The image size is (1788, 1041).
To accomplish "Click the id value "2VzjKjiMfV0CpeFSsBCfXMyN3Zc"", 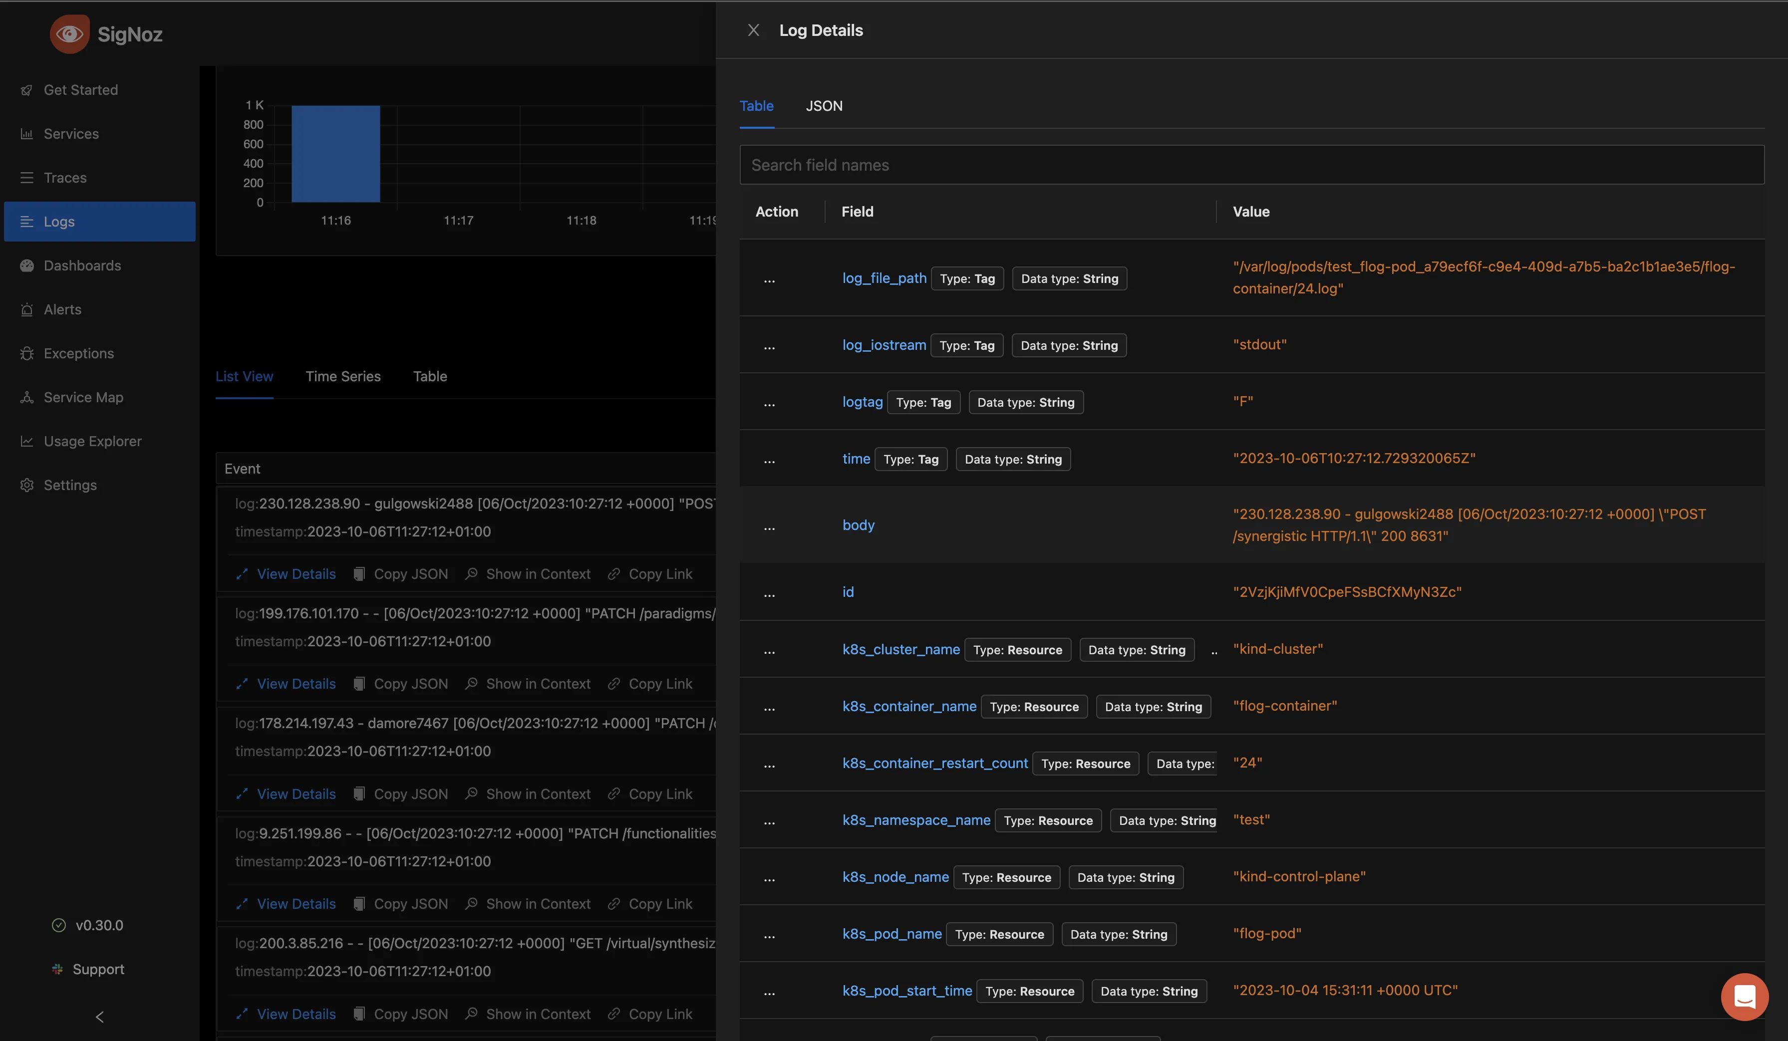I will point(1347,592).
